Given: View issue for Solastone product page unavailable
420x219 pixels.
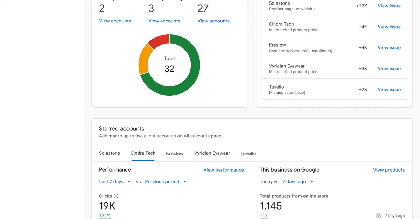Looking at the screenshot, I should (389, 6).
